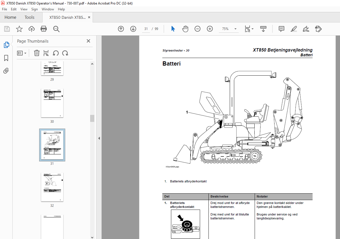
Task: Open the read mode keyboard icon
Action: 263,29
